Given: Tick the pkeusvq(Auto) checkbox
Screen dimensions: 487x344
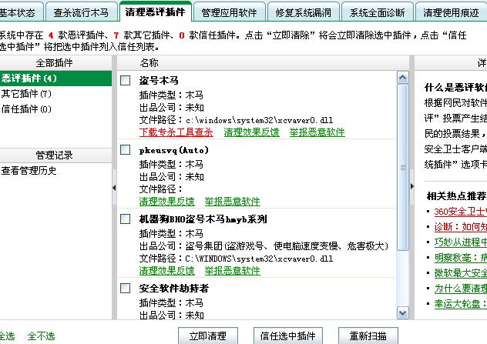Looking at the screenshot, I should [126, 150].
